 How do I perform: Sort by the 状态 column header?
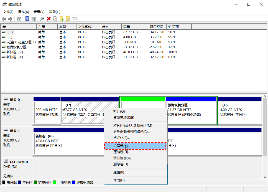111,27
